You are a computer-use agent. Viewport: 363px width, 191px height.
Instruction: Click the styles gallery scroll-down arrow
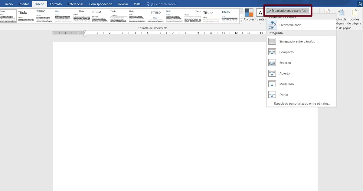coord(241,16)
